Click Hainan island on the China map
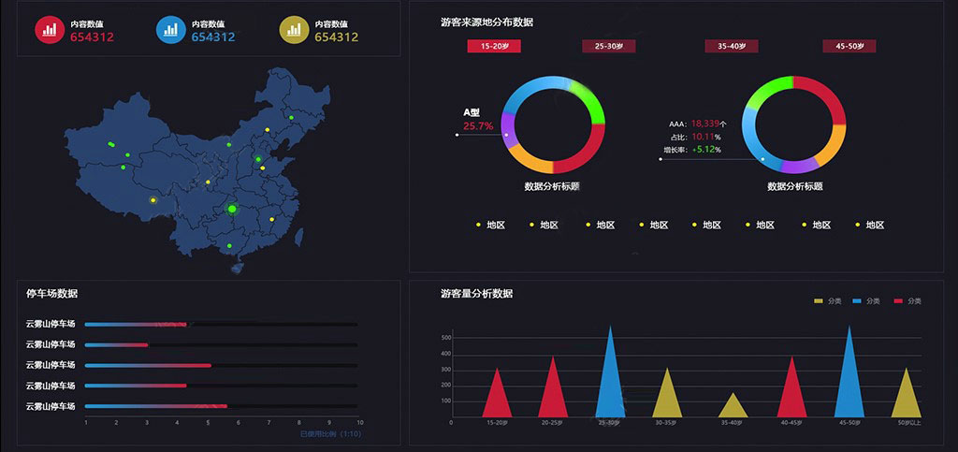This screenshot has width=958, height=452. [237, 268]
